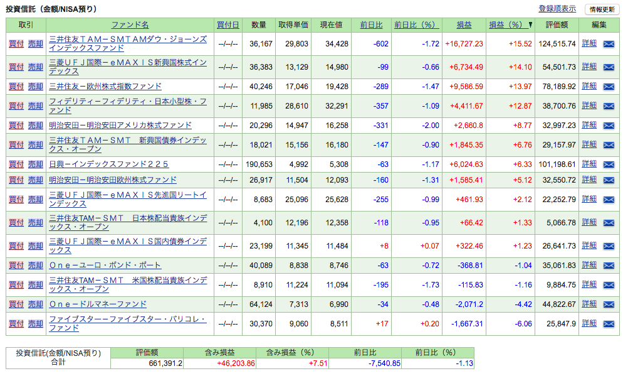Select the +16,727.23 profit value
628x376 pixels.
[x=464, y=44]
